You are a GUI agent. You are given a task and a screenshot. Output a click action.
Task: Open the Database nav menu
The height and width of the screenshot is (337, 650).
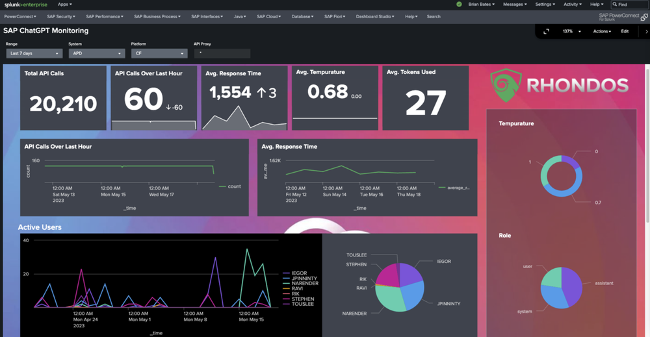302,17
